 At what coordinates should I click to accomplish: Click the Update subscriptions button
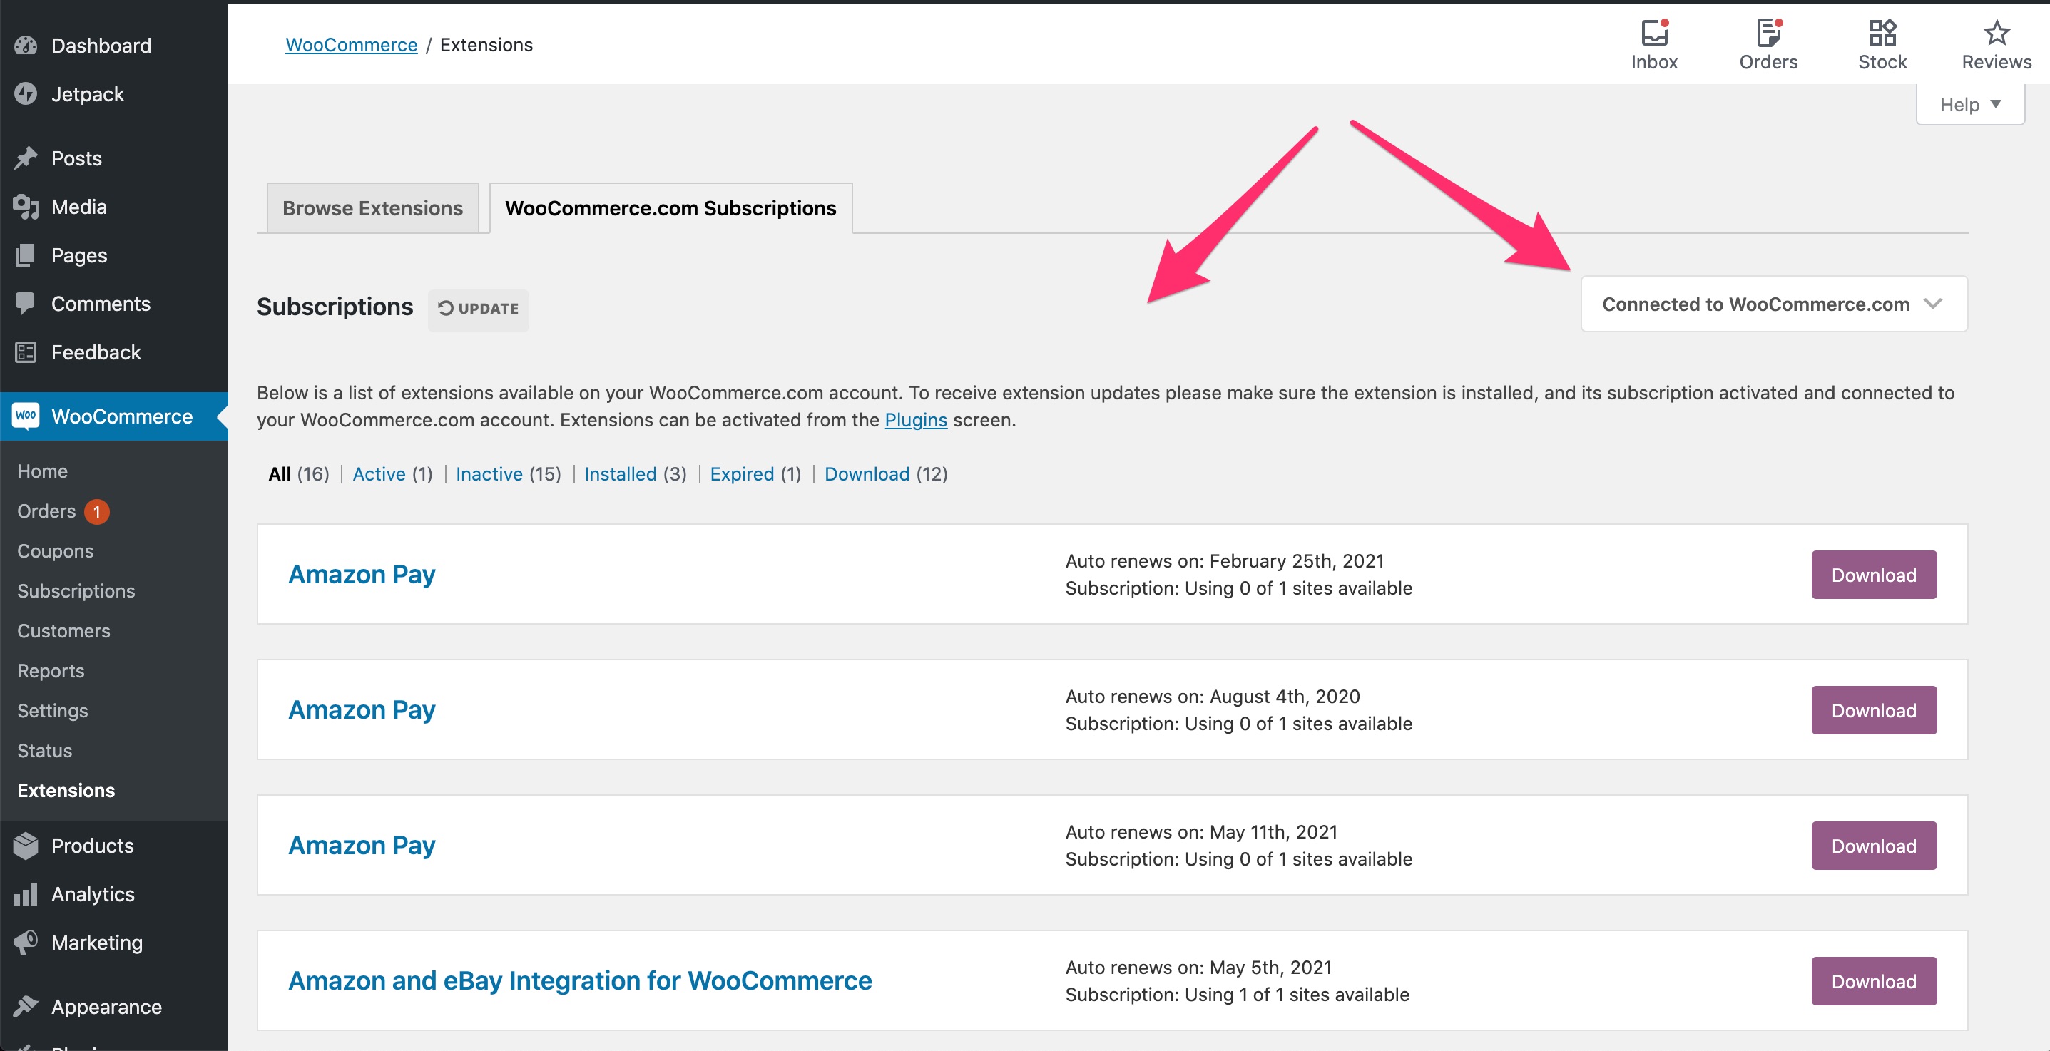[x=479, y=309]
